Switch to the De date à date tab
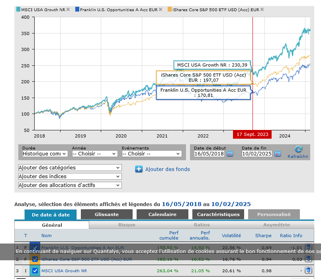 point(51,215)
